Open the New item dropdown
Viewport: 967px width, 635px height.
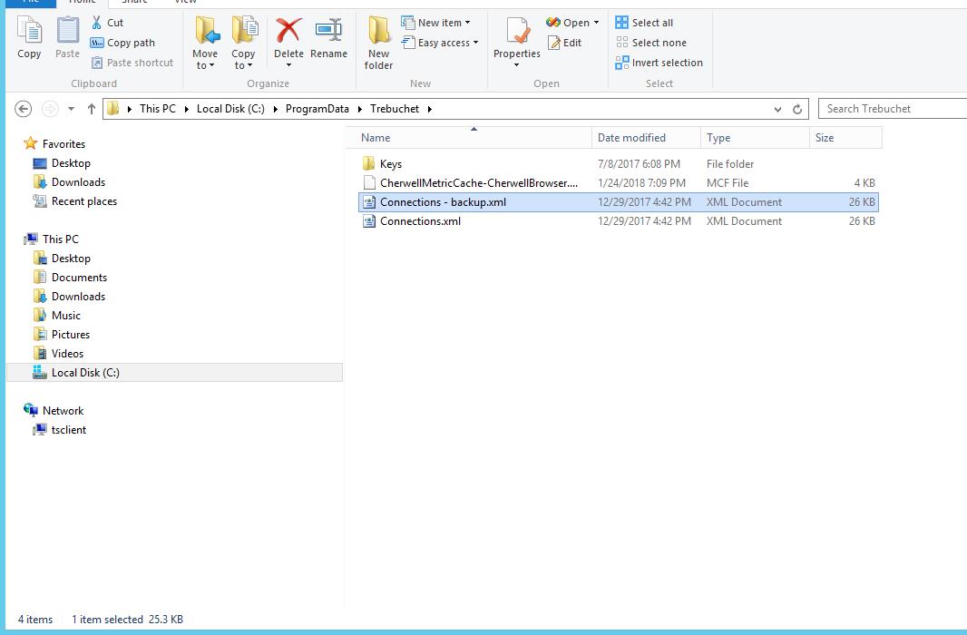(x=443, y=23)
